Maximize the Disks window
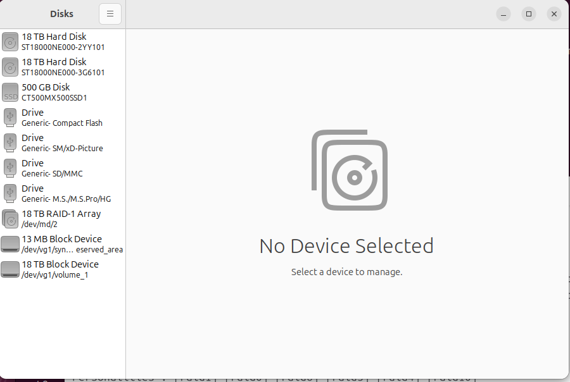The width and height of the screenshot is (570, 382). (x=529, y=14)
